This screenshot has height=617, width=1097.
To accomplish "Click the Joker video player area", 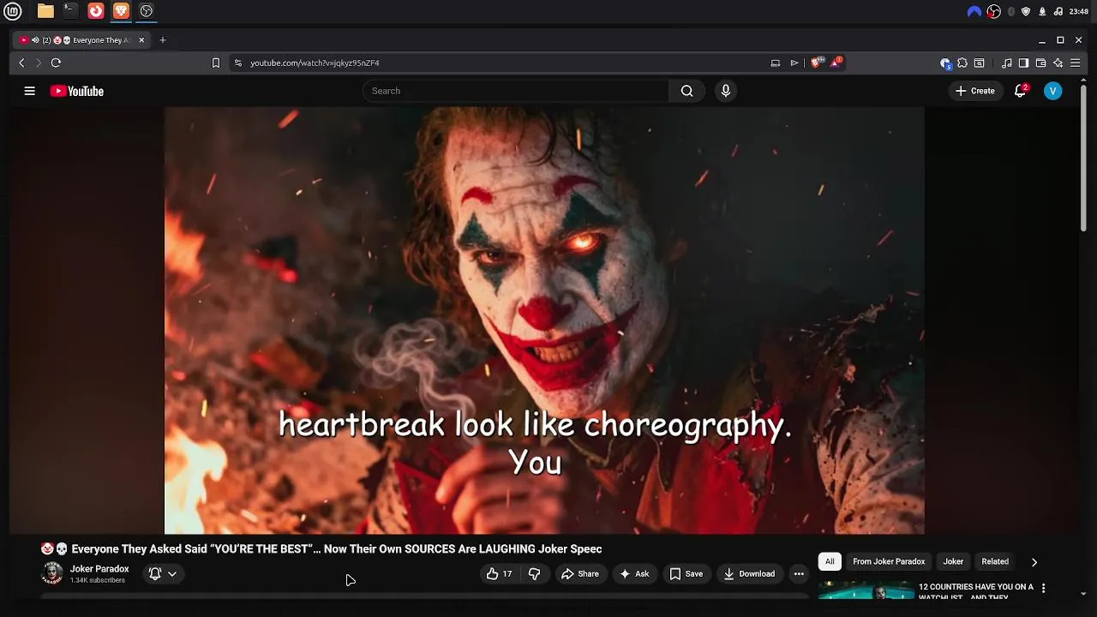I will 544,320.
